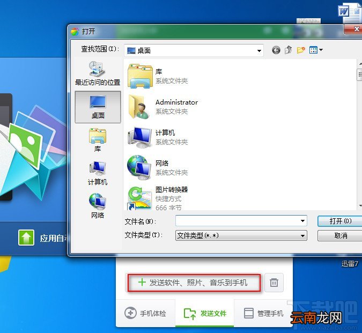
Task: Select 网络 in the places sidebar
Action: pyautogui.click(x=98, y=206)
